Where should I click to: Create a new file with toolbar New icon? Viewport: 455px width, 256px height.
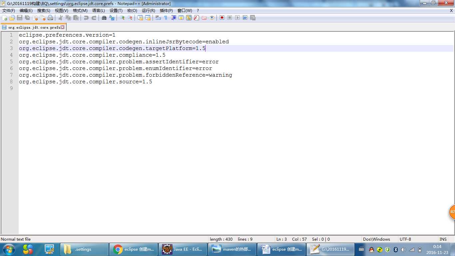pos(5,18)
